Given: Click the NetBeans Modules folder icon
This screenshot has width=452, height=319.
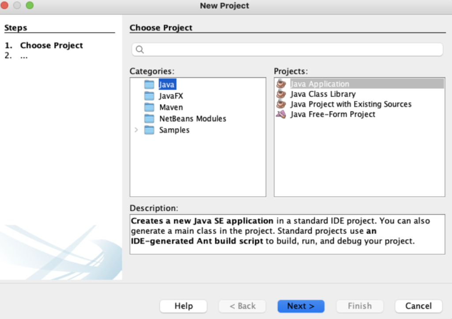Looking at the screenshot, I should point(149,119).
